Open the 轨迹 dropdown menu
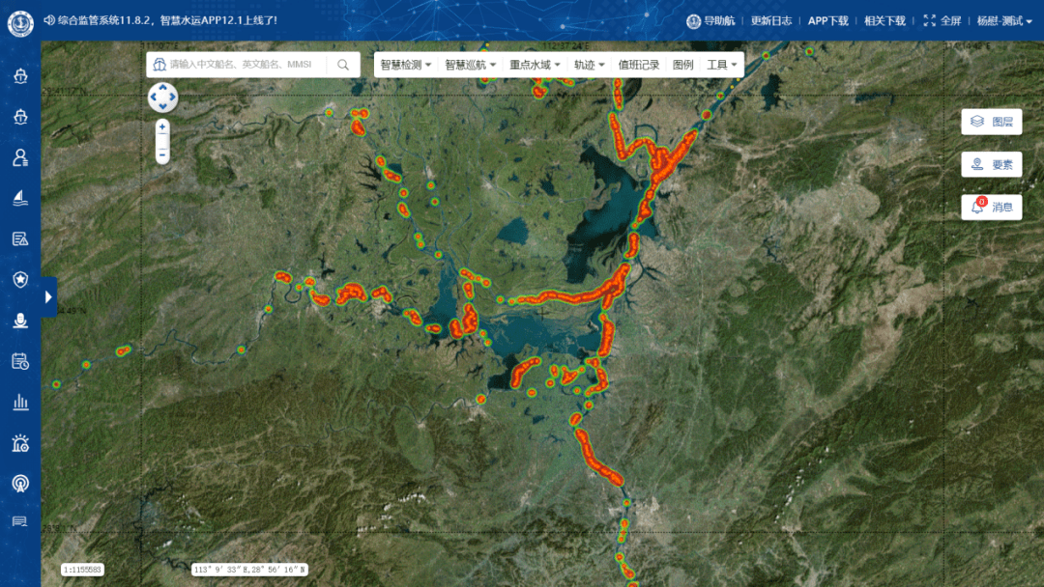 click(590, 65)
